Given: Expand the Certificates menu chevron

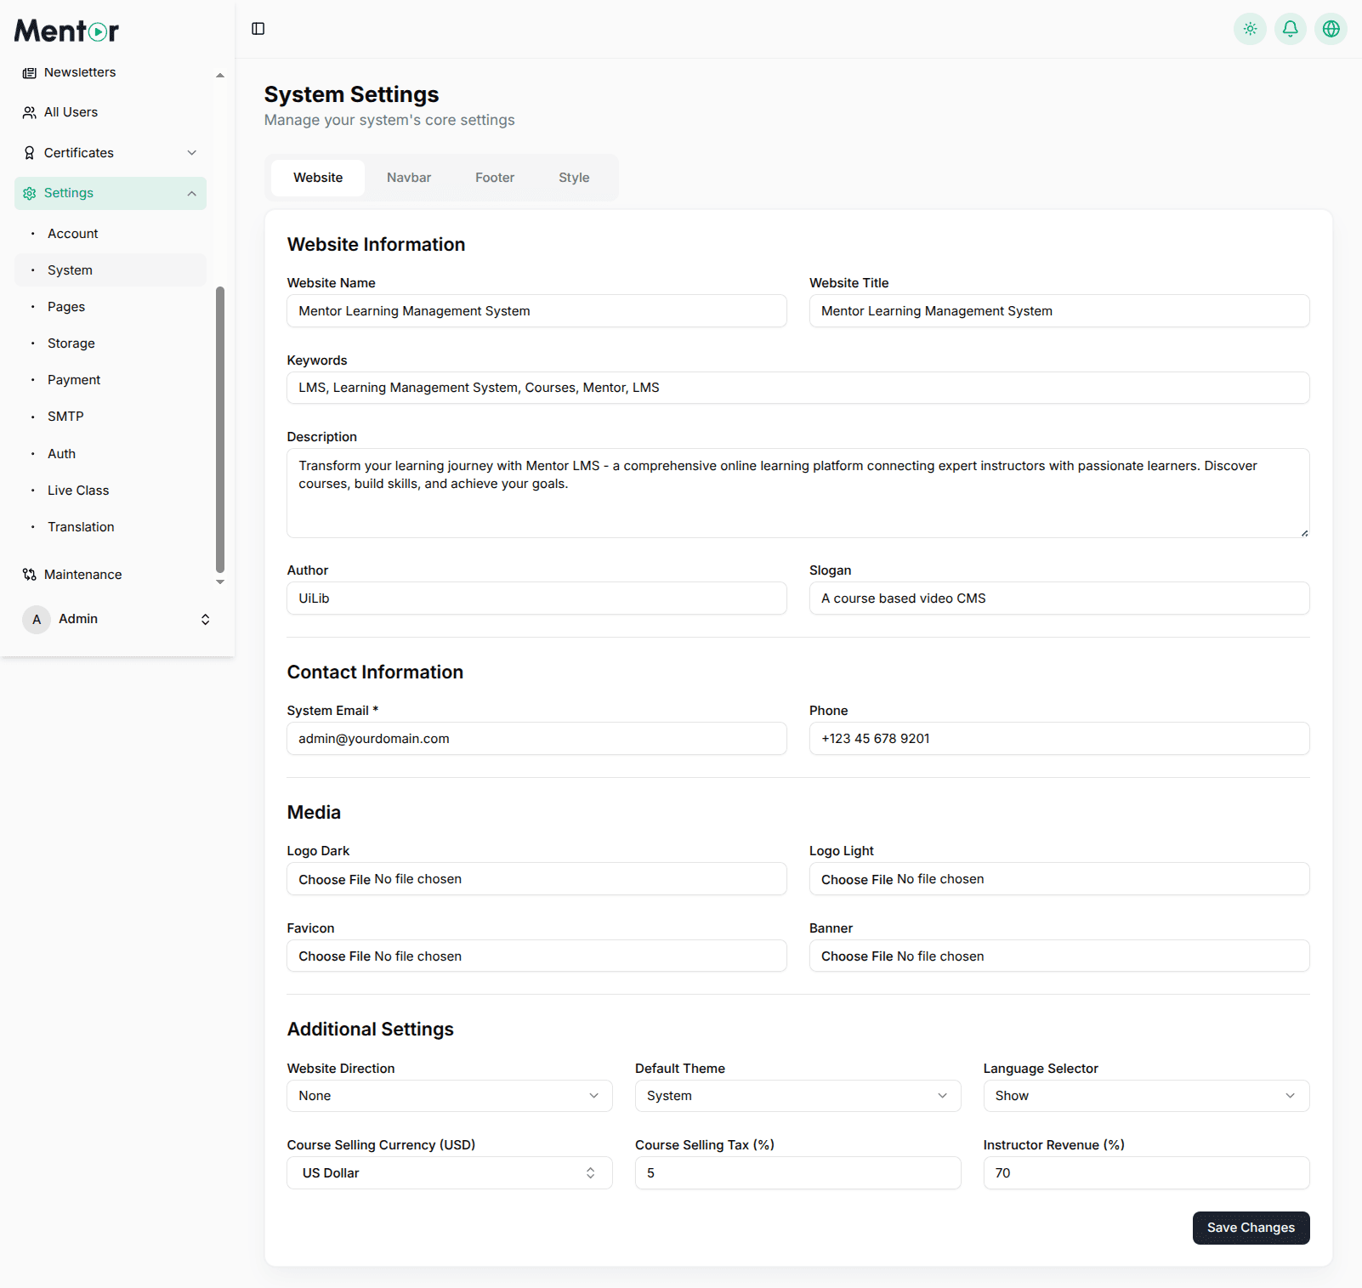Looking at the screenshot, I should 192,153.
